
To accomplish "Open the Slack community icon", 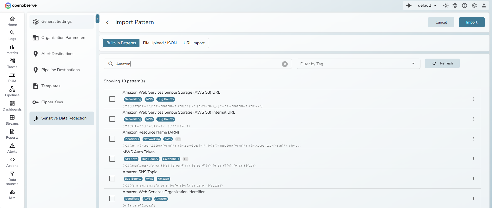I will click(x=455, y=6).
